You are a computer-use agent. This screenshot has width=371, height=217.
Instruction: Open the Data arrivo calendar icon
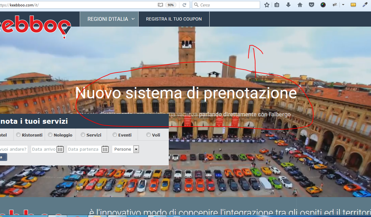click(60, 149)
